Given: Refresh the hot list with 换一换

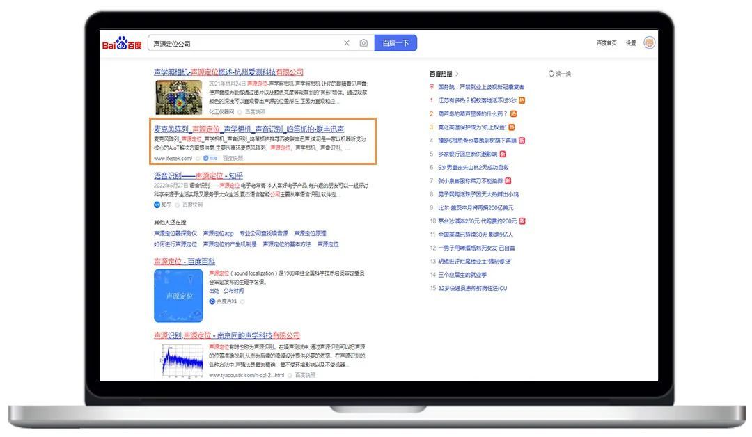Looking at the screenshot, I should [x=560, y=74].
